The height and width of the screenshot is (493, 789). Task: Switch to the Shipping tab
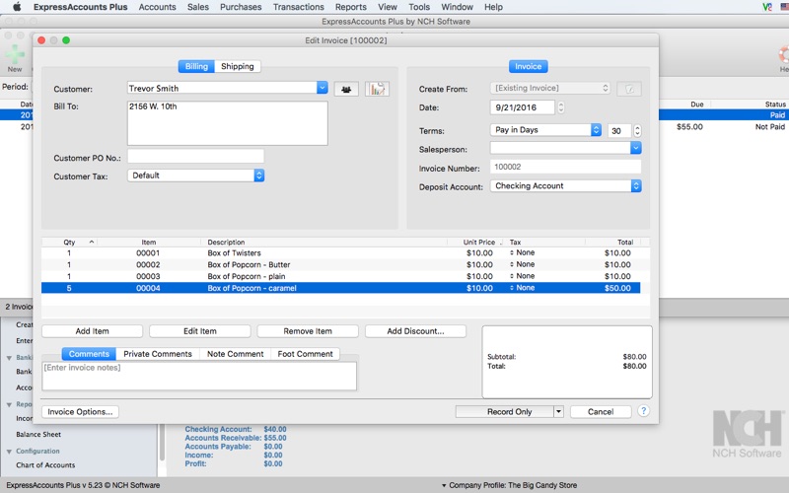click(x=237, y=66)
